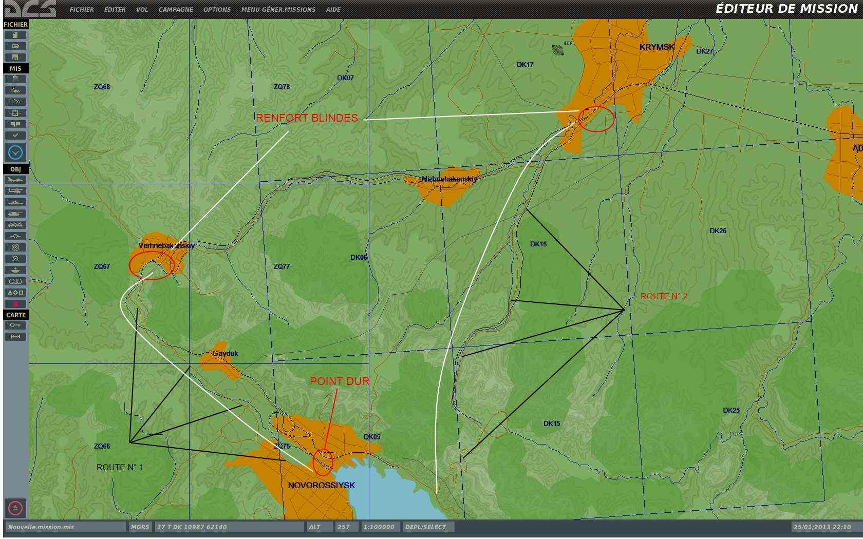The image size is (863, 539).
Task: Click the checkmark mission options icon
Action: (15, 136)
